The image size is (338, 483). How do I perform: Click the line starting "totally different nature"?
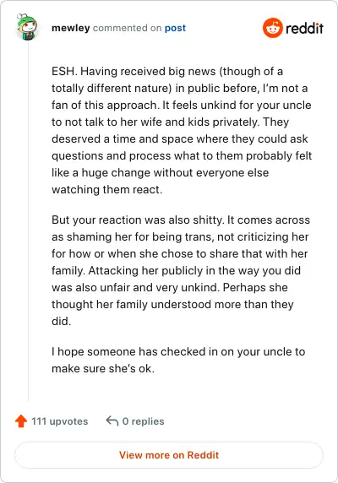click(x=180, y=89)
